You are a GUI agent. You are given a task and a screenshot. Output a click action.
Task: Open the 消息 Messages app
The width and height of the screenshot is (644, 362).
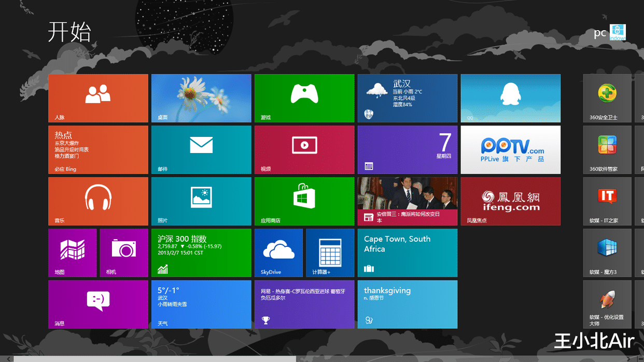click(98, 304)
